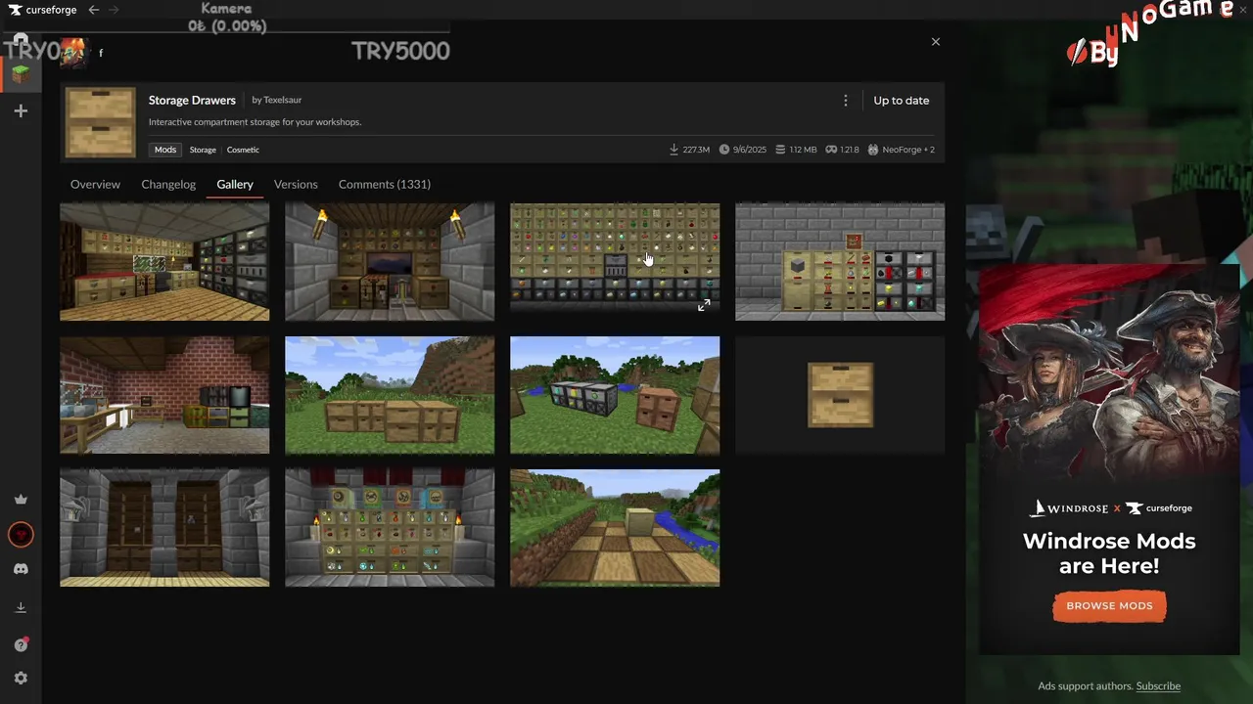1253x704 pixels.
Task: Click the 227.3M downloads count
Action: click(689, 150)
